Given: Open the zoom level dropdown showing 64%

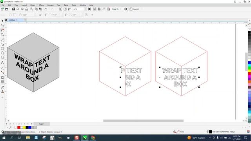Looking at the screenshot, I should click(x=85, y=9).
